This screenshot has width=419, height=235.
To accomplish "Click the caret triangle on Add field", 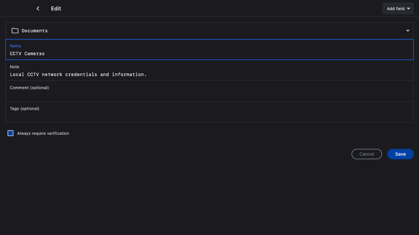I will tap(409, 9).
